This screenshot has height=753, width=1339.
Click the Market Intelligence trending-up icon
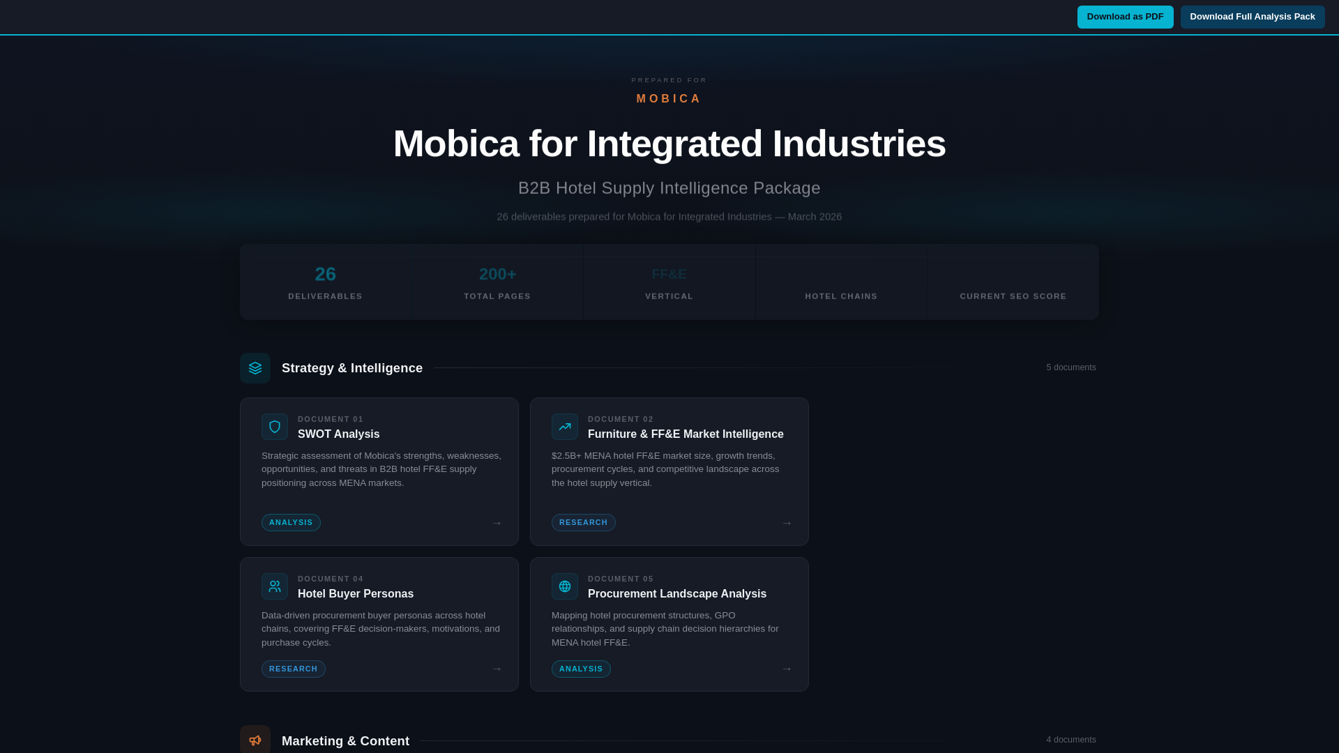[x=565, y=427]
